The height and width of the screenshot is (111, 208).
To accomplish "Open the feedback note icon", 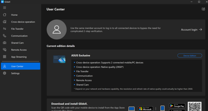I will click(x=203, y=9).
